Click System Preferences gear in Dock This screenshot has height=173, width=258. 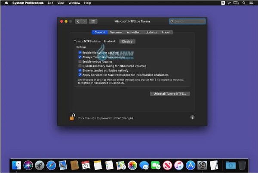click(x=202, y=165)
